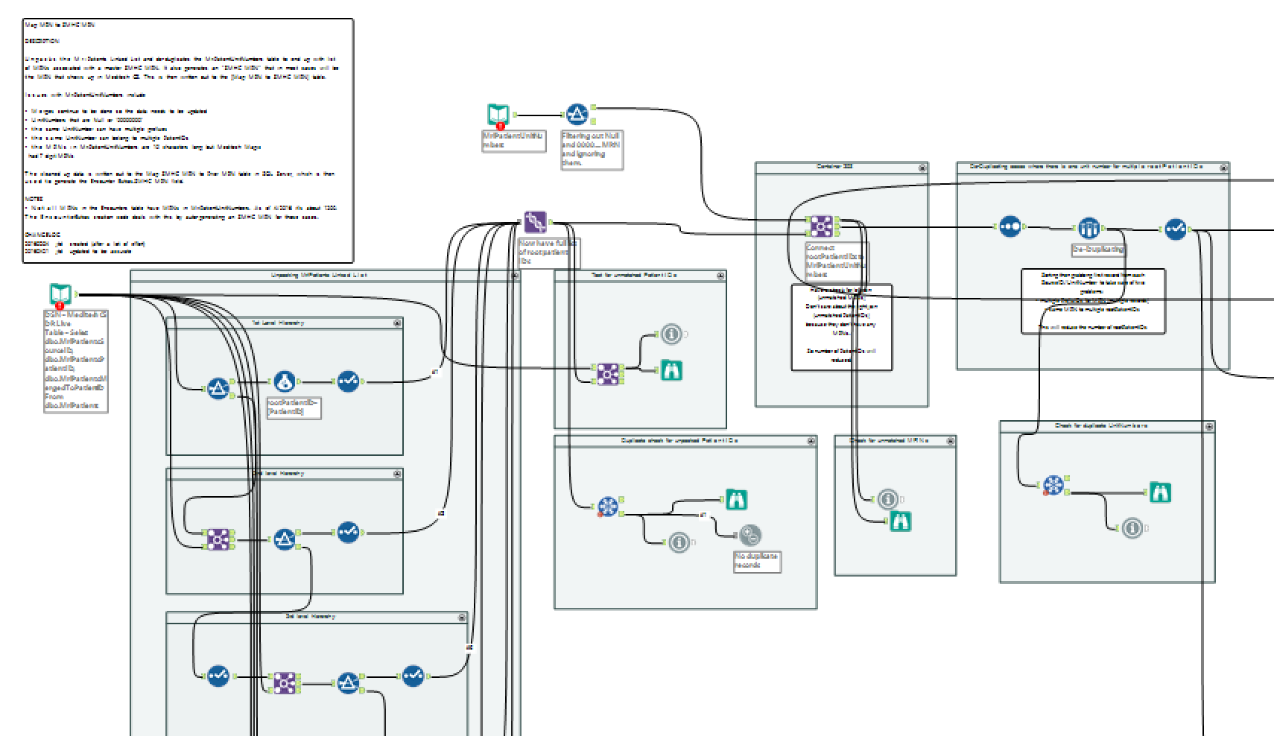Click Filter tool in 2nd Level Hierarchy
1274x736 pixels.
tap(284, 539)
